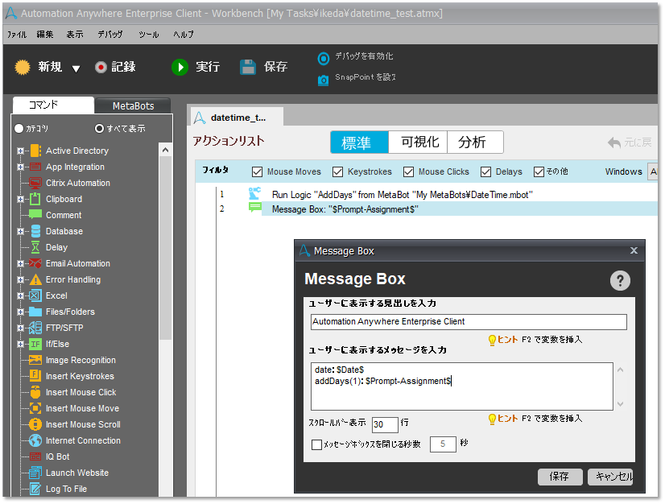Viewport: 665px width, 504px height.
Task: Click the Excel command icon
Action: [35, 295]
